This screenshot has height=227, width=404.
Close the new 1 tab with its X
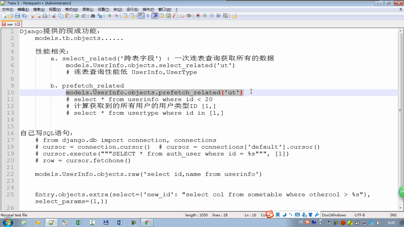pyautogui.click(x=18, y=24)
